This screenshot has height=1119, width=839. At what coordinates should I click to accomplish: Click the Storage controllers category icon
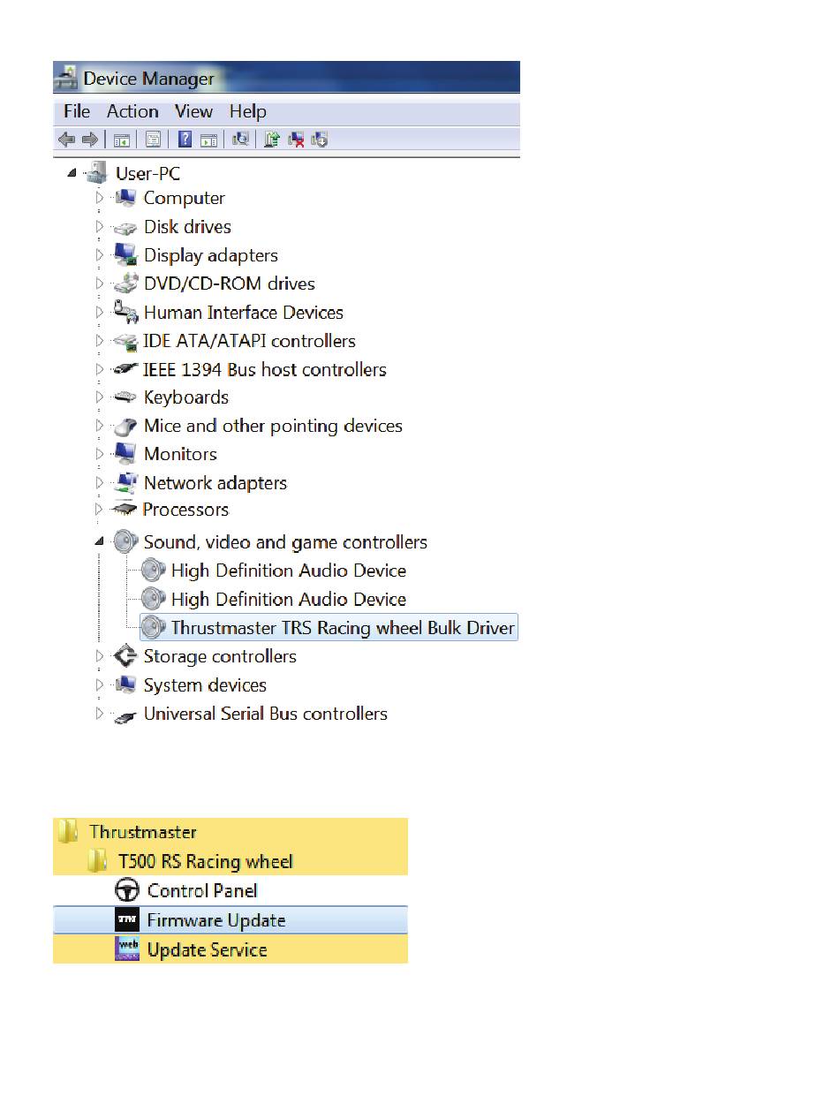[x=125, y=656]
